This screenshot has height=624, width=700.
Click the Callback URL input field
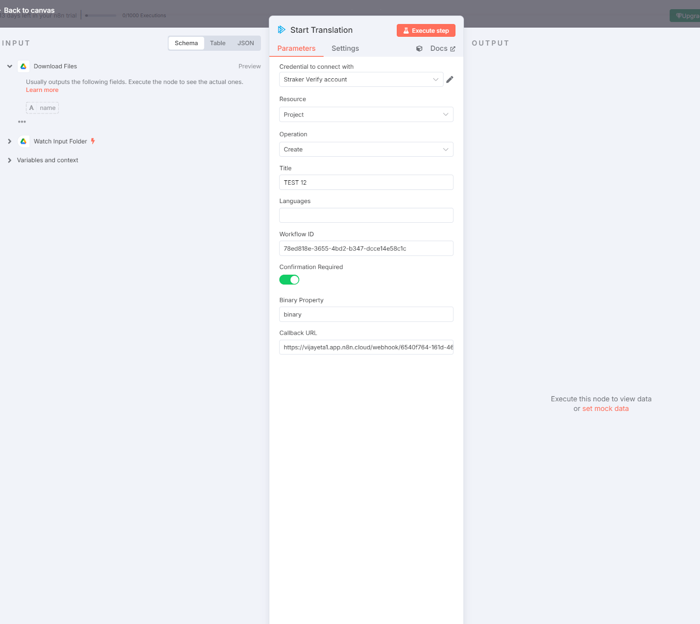point(366,347)
